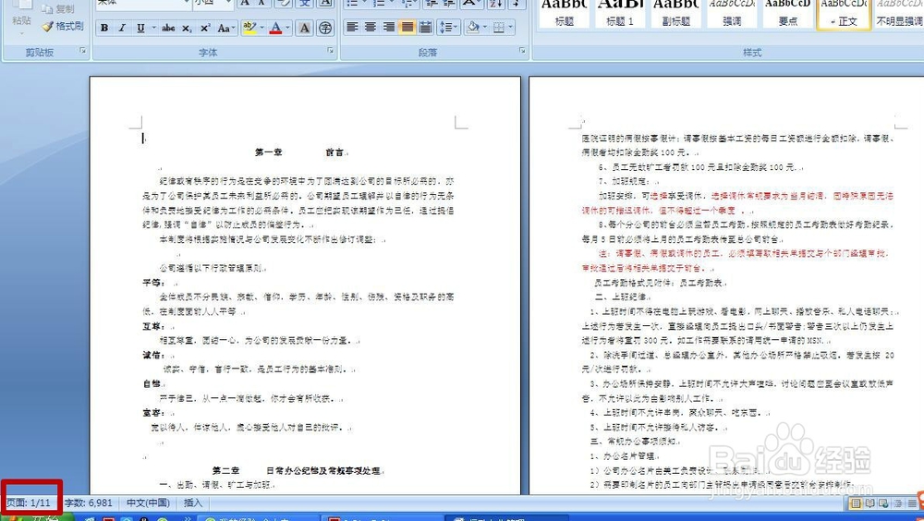Switch to Full Screen Reading view

(869, 503)
